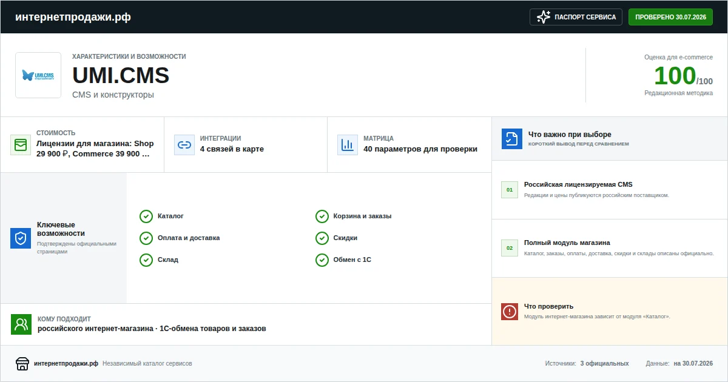Click the Подтверждены официальными страницами note
This screenshot has width=728, height=382.
pyautogui.click(x=76, y=248)
